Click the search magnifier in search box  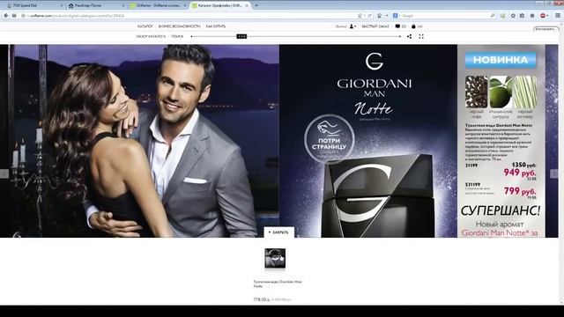[x=493, y=16]
